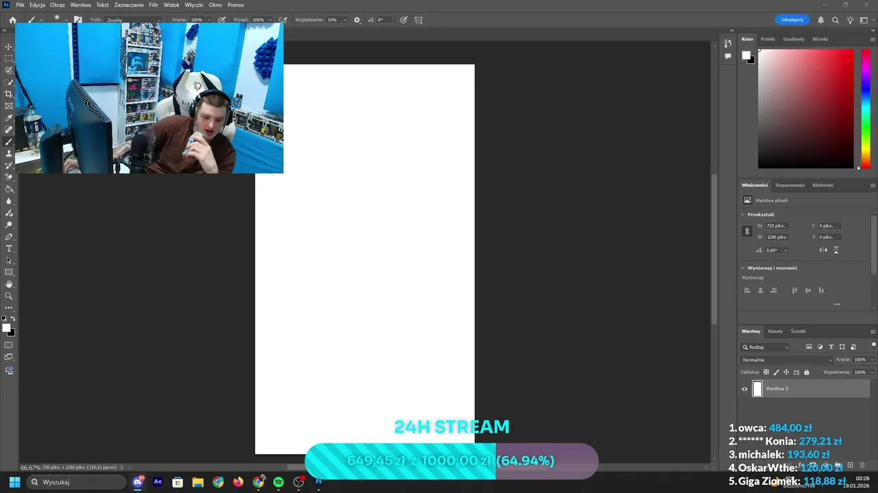Toggle link width and height chain

(747, 231)
